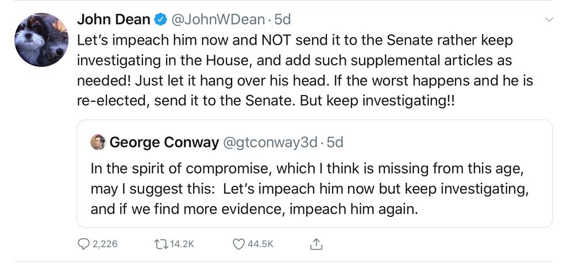Like the tweet with the heart icon

coord(239,244)
